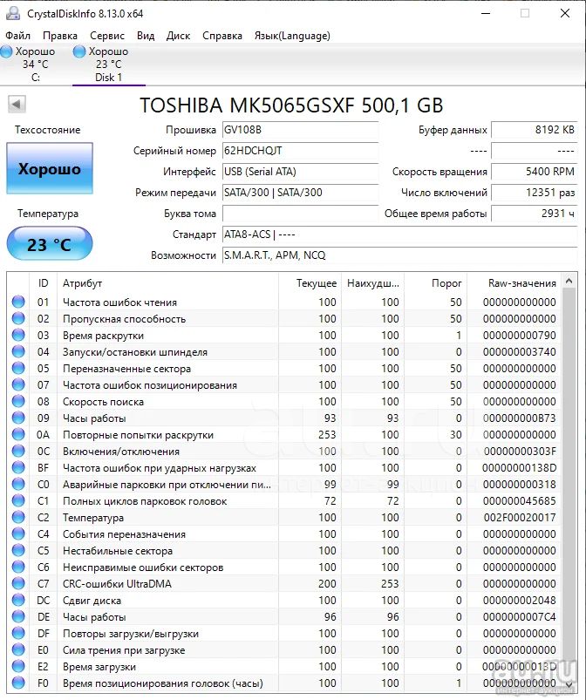Click the Прошивка field GV108B
The image size is (586, 700).
[x=300, y=130]
